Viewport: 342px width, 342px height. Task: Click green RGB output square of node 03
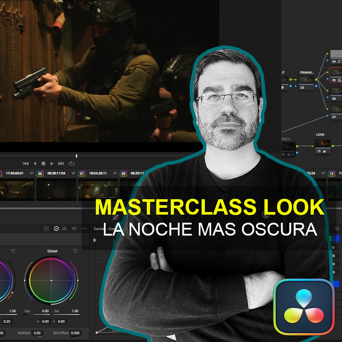click(316, 80)
